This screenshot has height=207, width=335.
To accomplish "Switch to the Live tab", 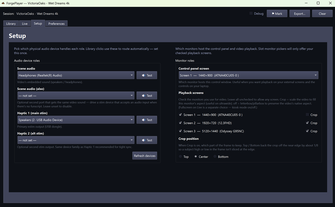I will tap(24, 23).
